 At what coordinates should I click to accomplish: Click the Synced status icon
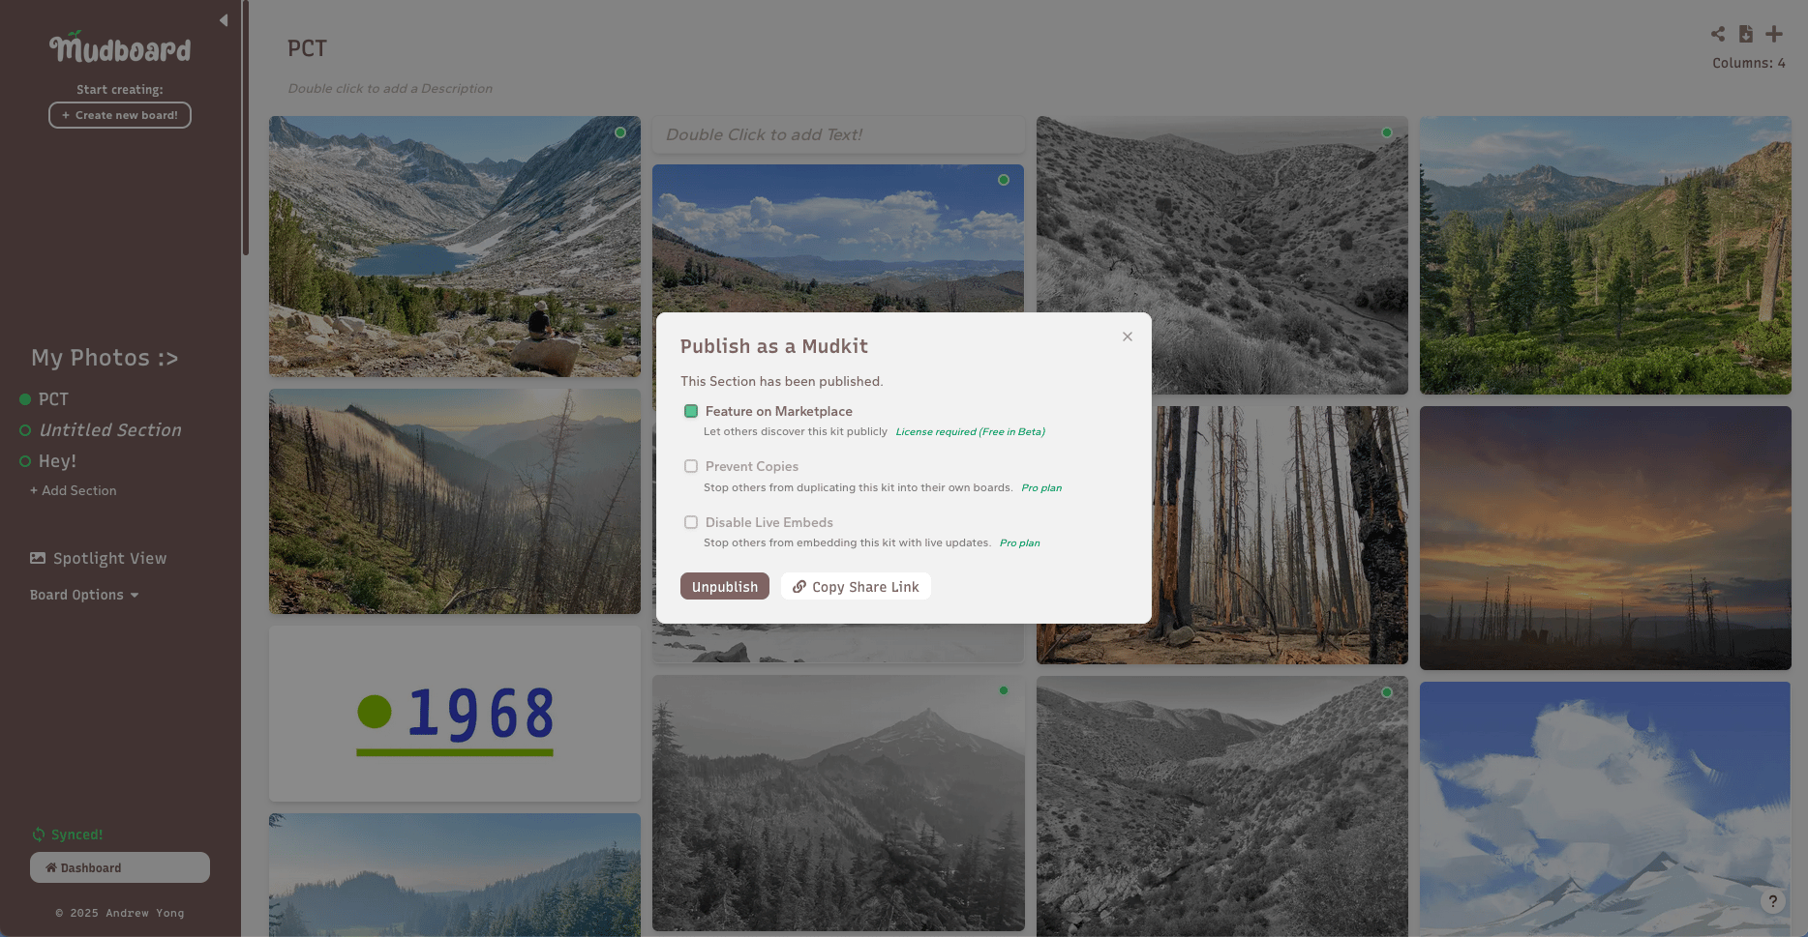pos(39,835)
